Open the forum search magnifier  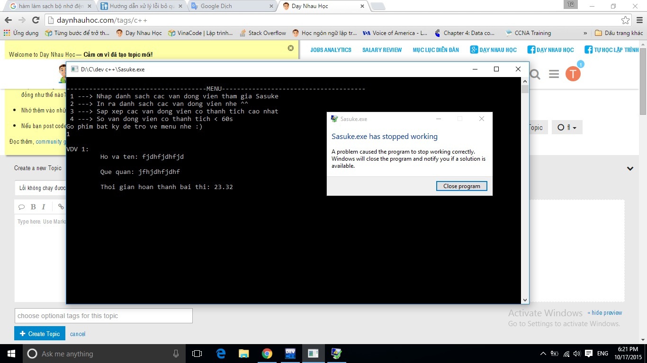click(535, 74)
